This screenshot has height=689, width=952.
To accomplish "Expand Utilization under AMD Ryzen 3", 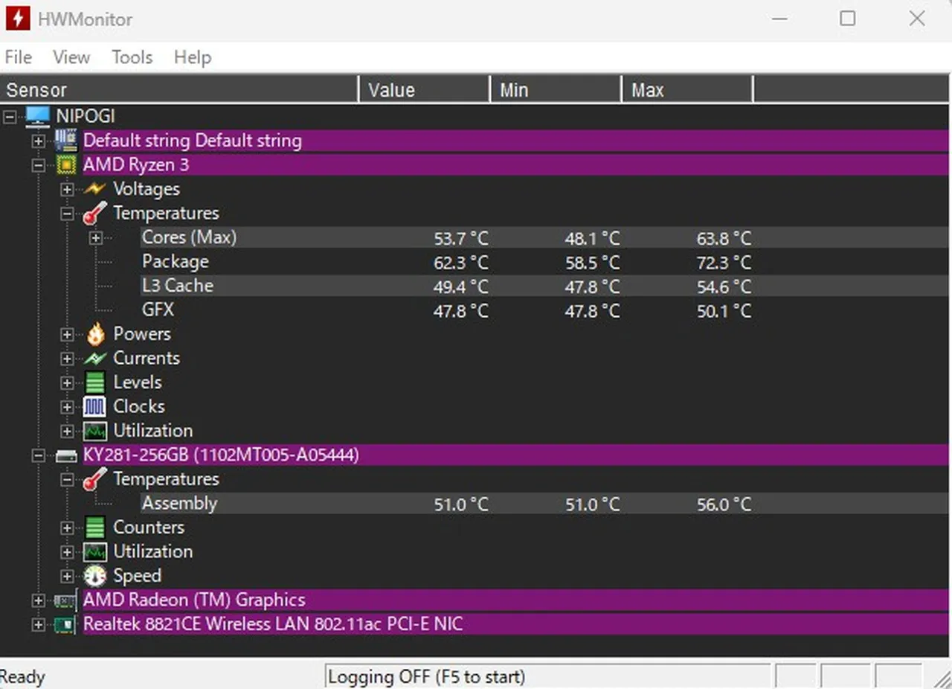I will pyautogui.click(x=68, y=431).
